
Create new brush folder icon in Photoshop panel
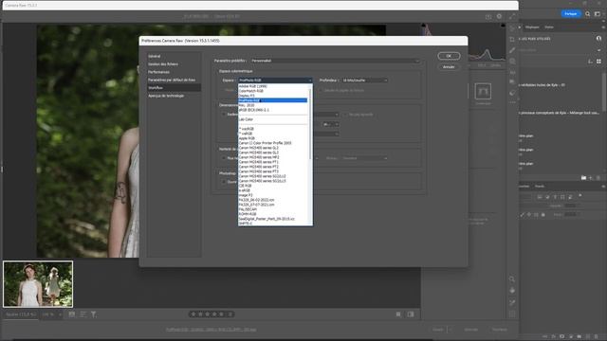click(584, 178)
